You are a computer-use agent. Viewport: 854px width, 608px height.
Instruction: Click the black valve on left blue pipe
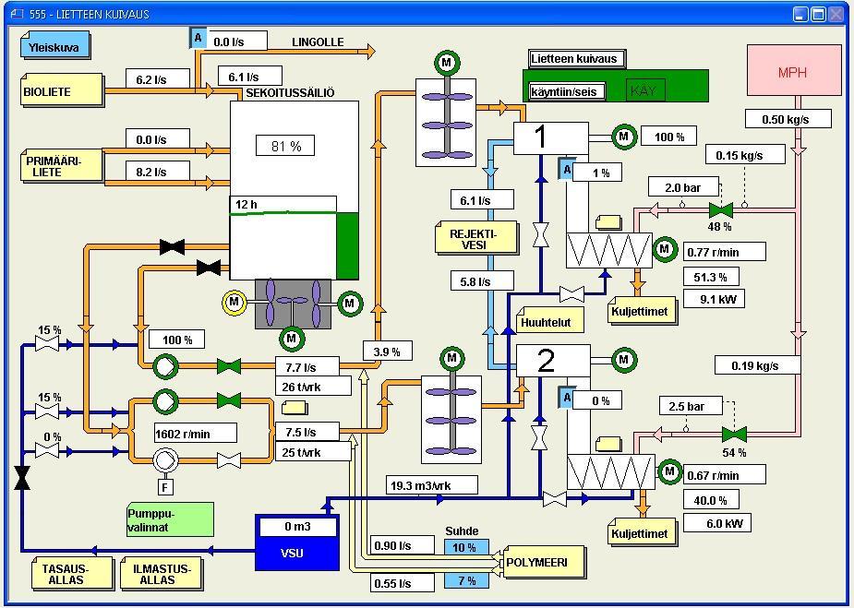click(x=22, y=477)
